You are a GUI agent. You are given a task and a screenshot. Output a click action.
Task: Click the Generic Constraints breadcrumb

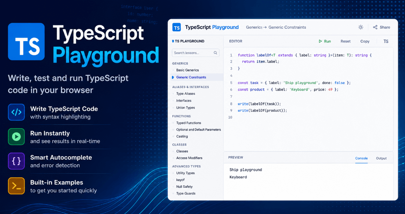point(287,27)
